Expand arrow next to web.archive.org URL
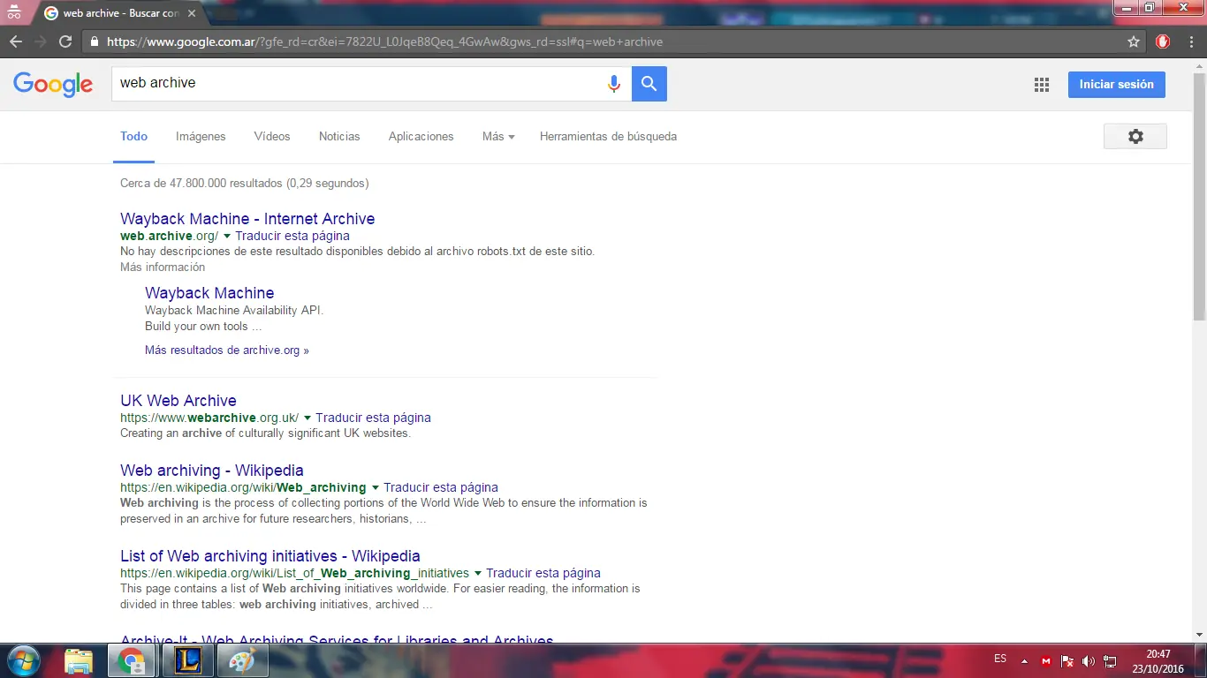This screenshot has width=1207, height=678. pos(227,237)
